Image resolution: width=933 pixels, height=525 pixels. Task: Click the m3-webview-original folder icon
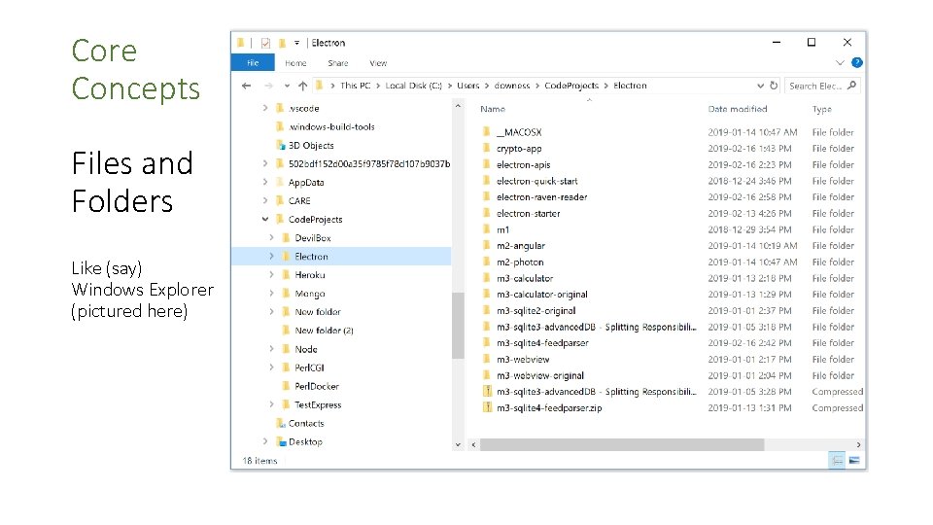[x=487, y=375]
